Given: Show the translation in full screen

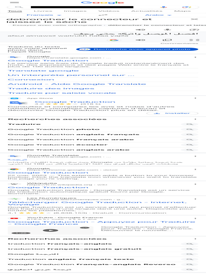Looking at the screenshot, I should tap(194, 40).
